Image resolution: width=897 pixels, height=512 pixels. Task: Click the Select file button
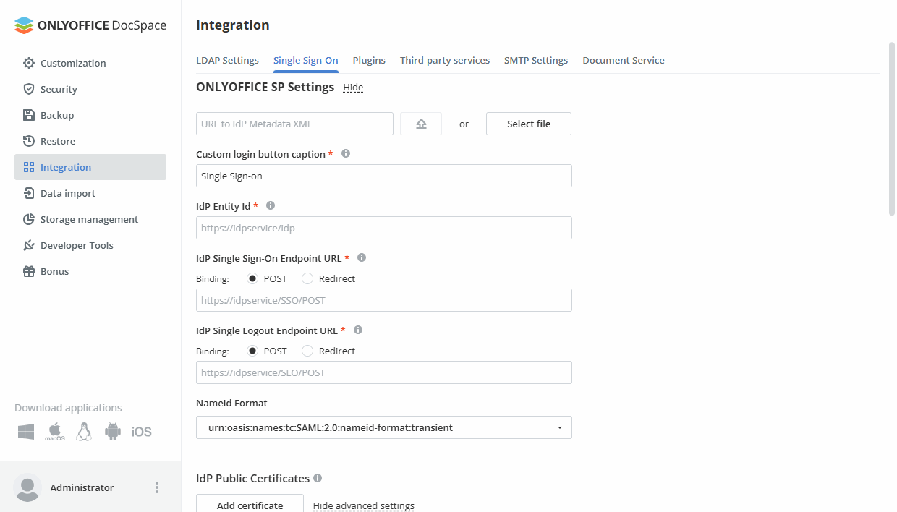pyautogui.click(x=528, y=123)
